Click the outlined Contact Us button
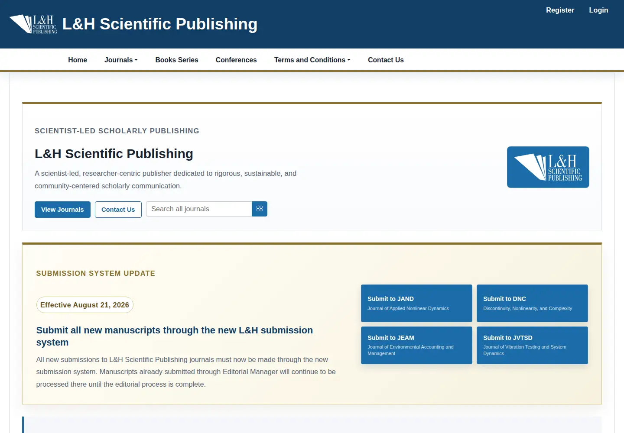The image size is (624, 433). (118, 210)
